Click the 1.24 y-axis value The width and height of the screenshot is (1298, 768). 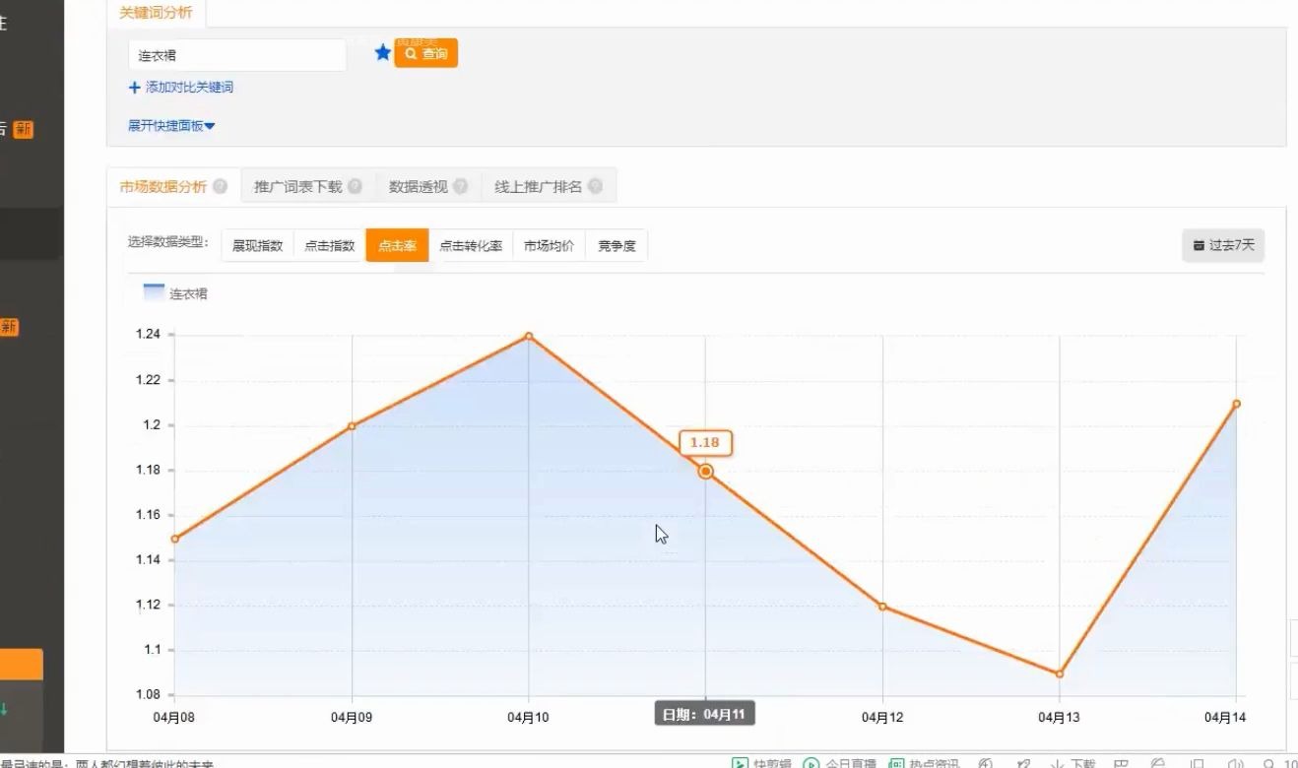click(x=148, y=335)
